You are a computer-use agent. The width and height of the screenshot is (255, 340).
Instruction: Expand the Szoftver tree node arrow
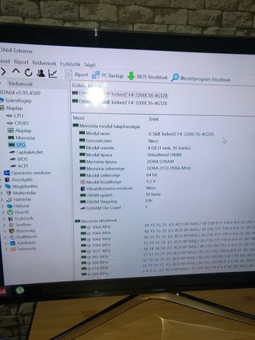pyautogui.click(x=4, y=225)
